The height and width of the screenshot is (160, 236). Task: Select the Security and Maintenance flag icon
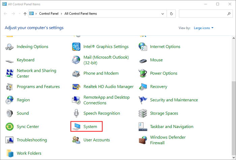[143, 100]
